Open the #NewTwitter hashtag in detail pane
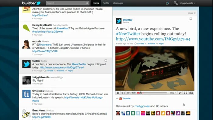Viewport: 213px width, 120px height. coord(128,34)
